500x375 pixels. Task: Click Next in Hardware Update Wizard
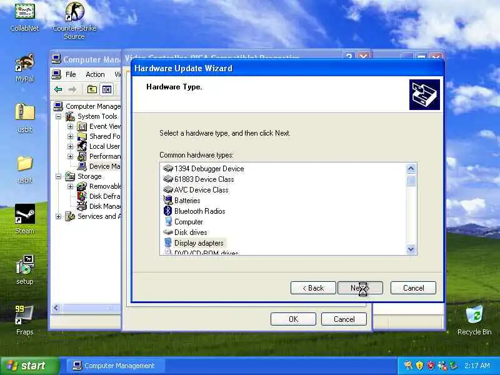point(360,288)
